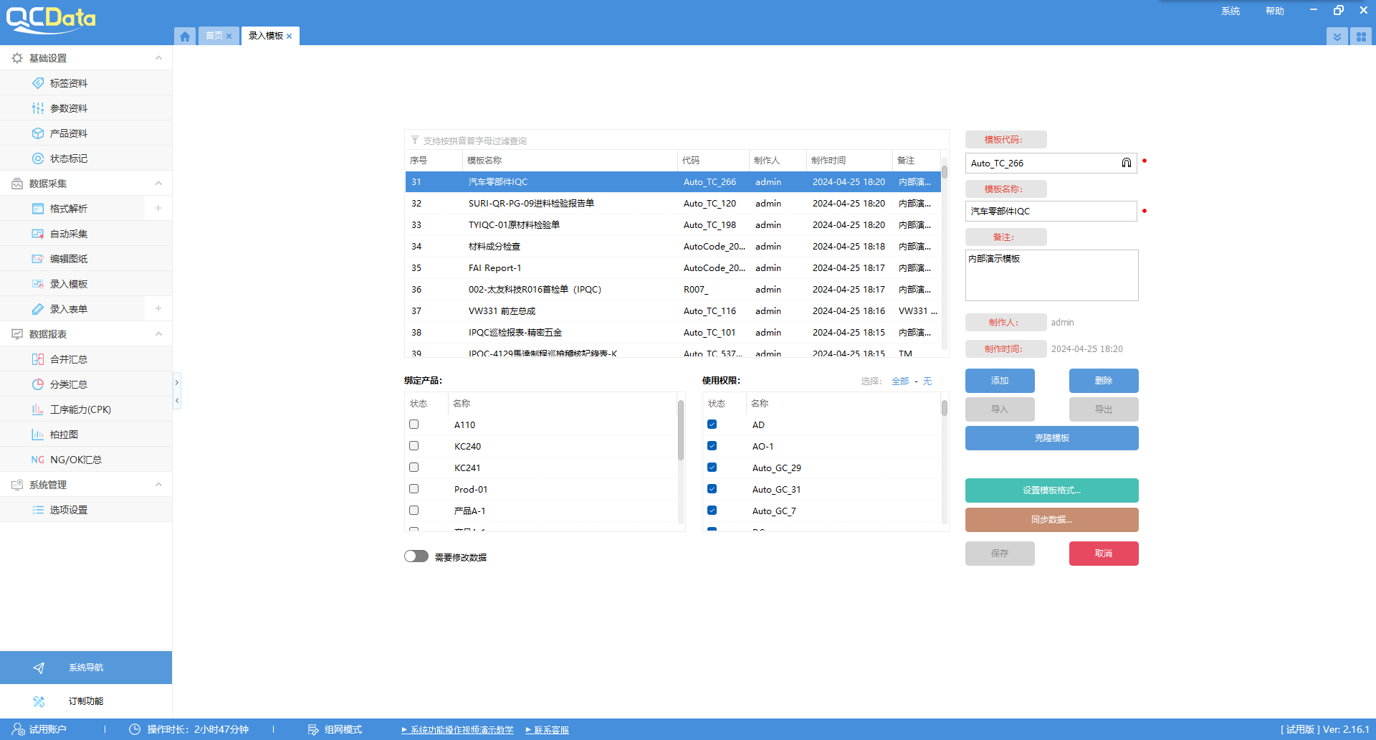
Task: Open 标签资料 from the sidebar
Action: coord(69,83)
